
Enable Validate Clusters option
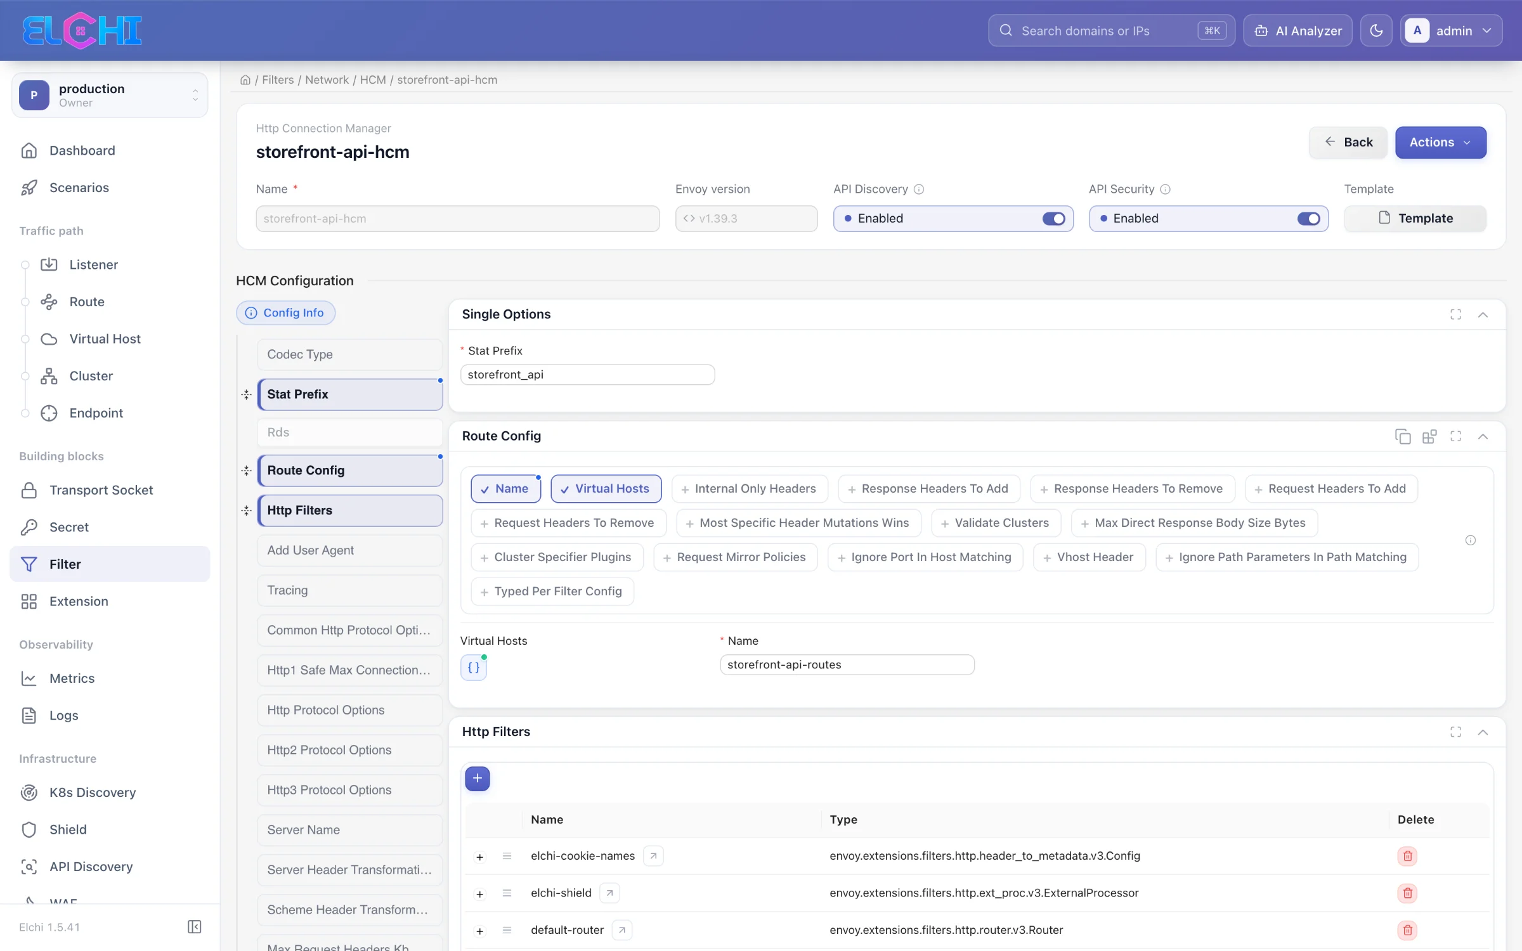click(996, 523)
